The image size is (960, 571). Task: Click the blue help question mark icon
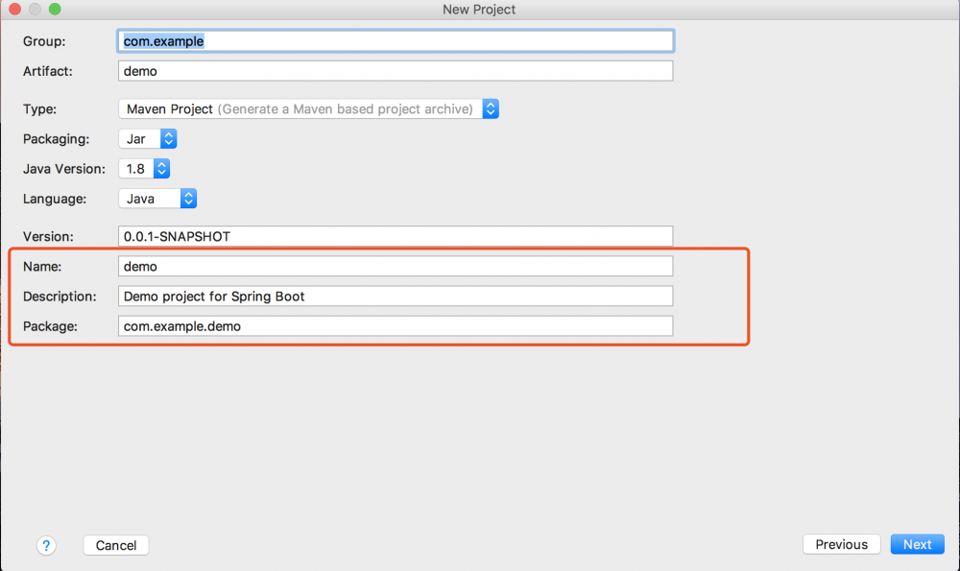46,545
